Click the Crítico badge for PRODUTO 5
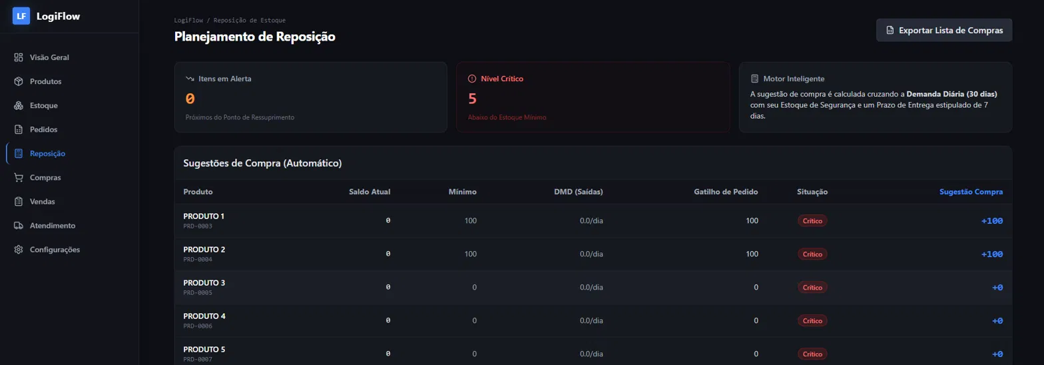This screenshot has width=1044, height=365. [812, 354]
